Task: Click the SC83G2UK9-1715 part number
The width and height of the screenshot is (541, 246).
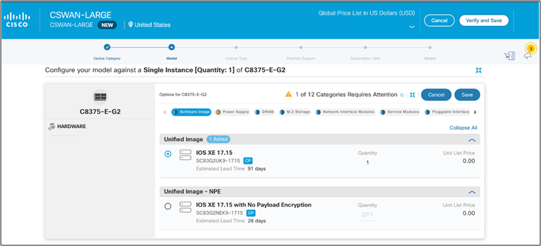Action: [x=219, y=161]
